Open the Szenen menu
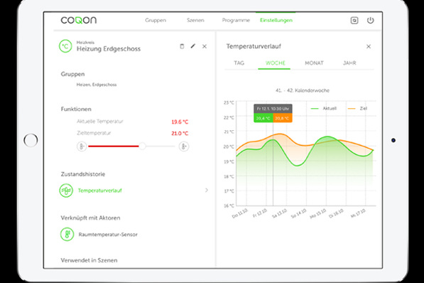Image resolution: width=424 pixels, height=283 pixels. pyautogui.click(x=195, y=21)
